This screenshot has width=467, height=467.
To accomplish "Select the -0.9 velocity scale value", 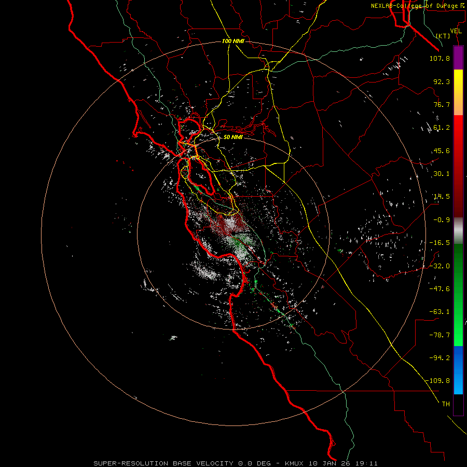I will pyautogui.click(x=442, y=220).
